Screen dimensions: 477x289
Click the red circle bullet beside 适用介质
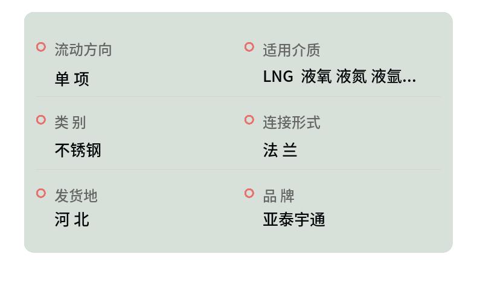[x=249, y=47]
